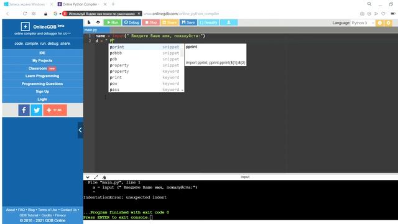Open the Privacy footer link
398x224 pixels.
pyautogui.click(x=60, y=215)
